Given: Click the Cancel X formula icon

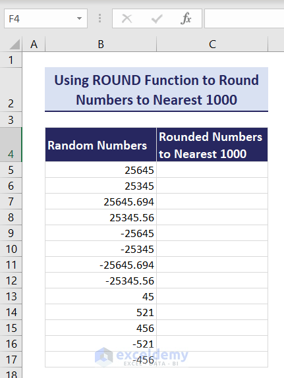Looking at the screenshot, I should (127, 18).
